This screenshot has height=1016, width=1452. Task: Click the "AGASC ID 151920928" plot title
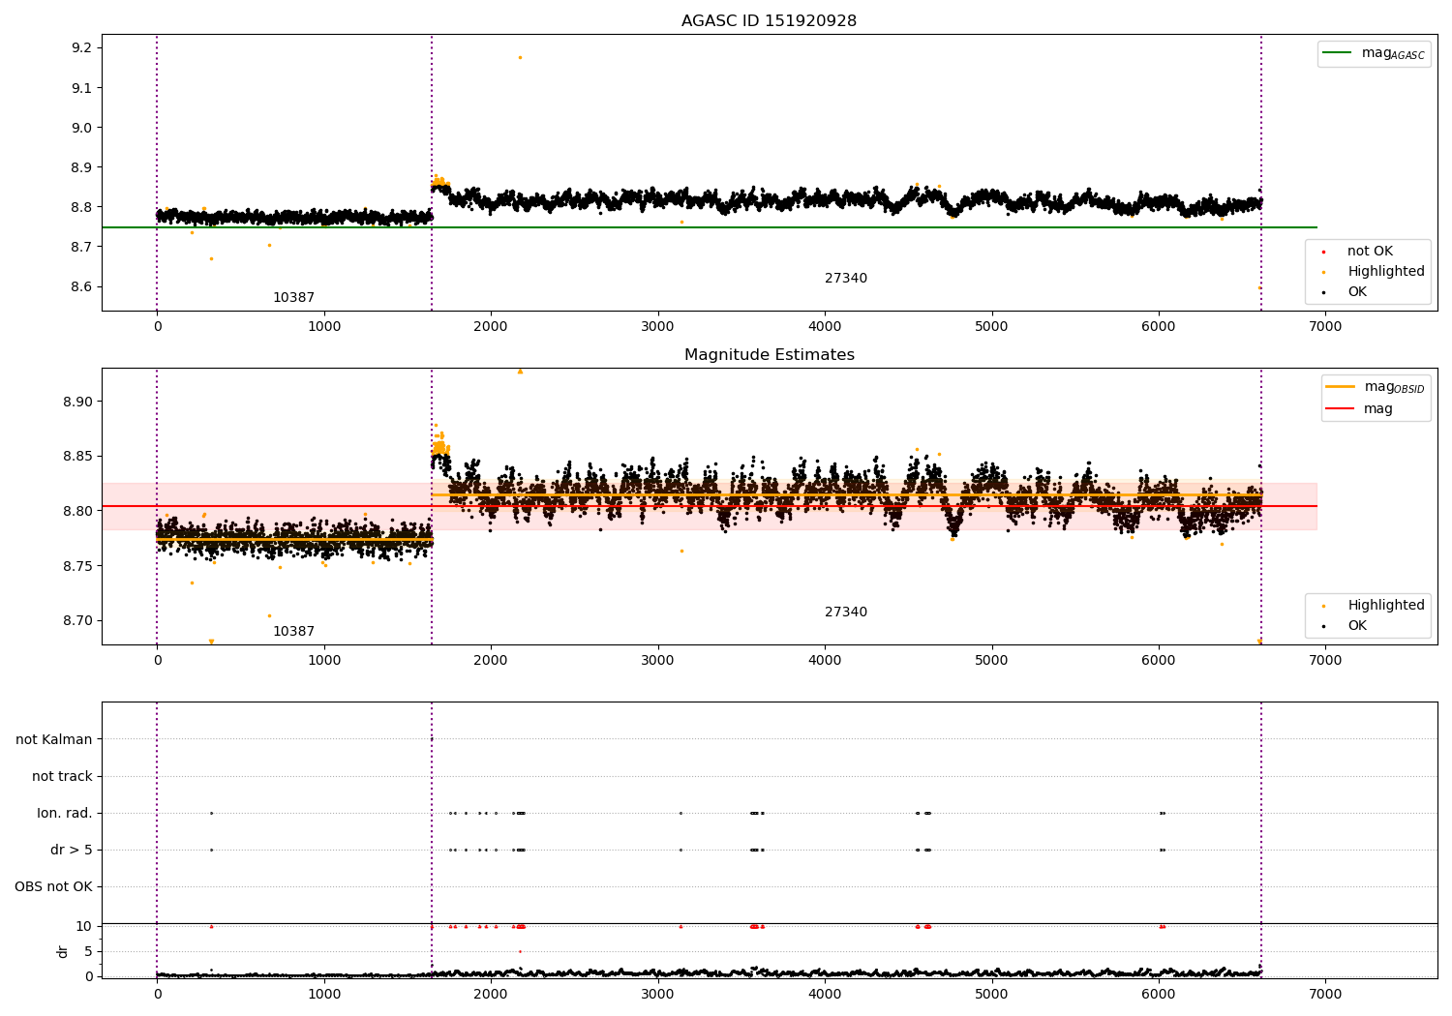coord(769,21)
